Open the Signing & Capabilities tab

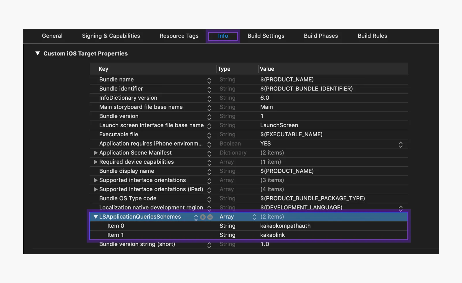coord(111,36)
